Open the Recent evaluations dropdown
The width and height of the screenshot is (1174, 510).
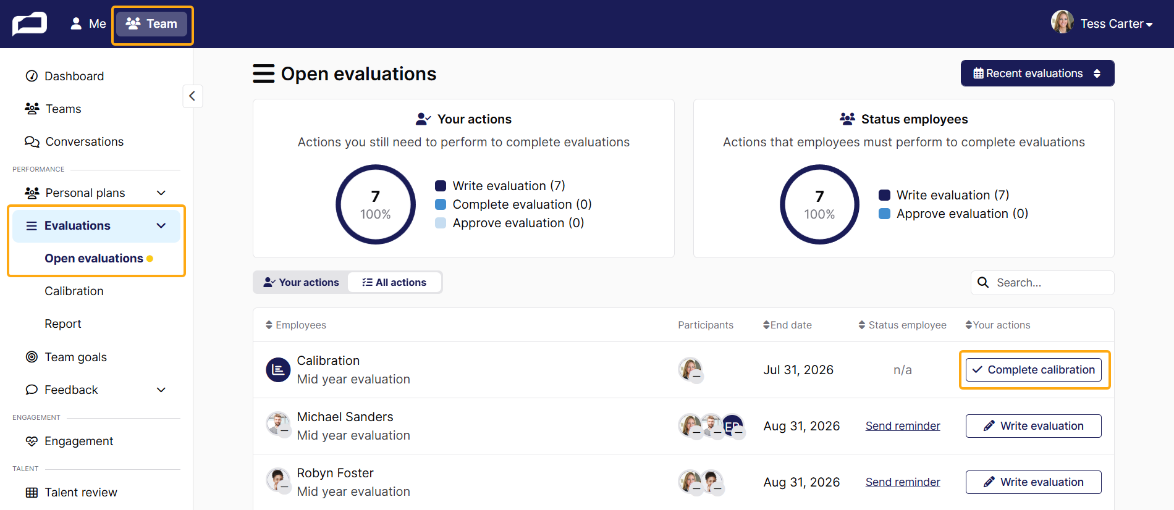tap(1037, 73)
